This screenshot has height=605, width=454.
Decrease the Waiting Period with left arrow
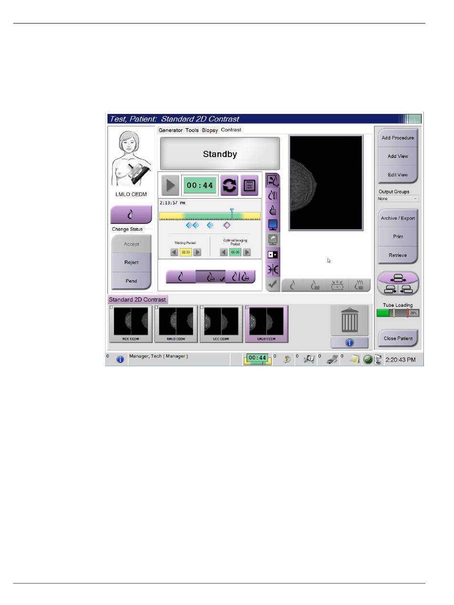(174, 252)
